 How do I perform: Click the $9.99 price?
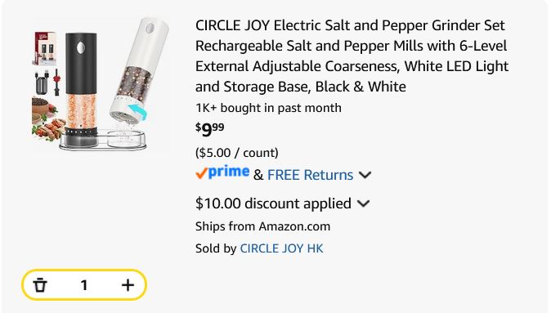tap(210, 130)
